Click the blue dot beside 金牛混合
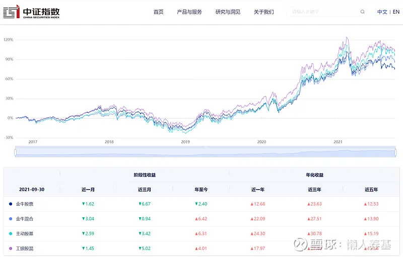 point(11,219)
